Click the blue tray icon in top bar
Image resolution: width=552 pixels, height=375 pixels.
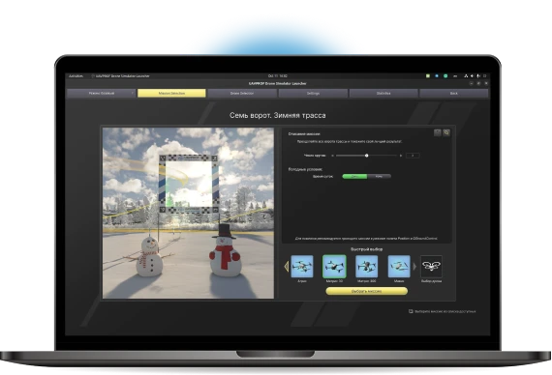437,76
